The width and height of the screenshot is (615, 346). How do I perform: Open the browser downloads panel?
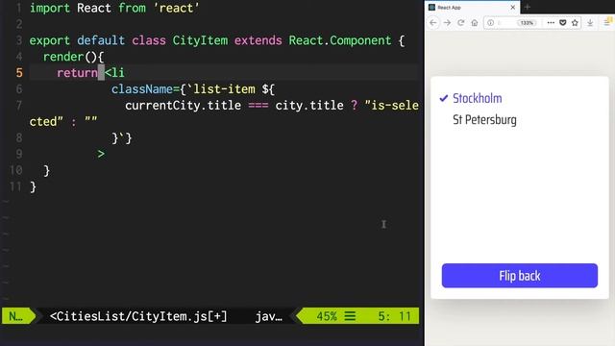(x=590, y=23)
